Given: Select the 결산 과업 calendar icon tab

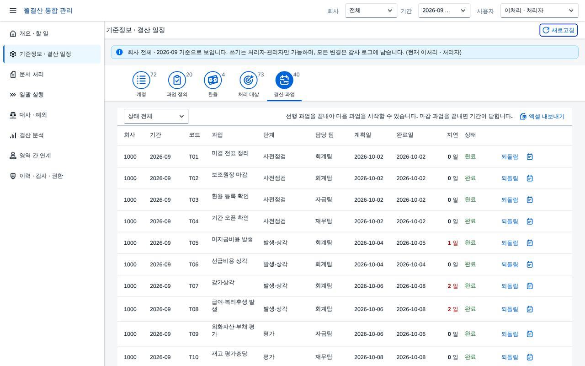Looking at the screenshot, I should (284, 80).
